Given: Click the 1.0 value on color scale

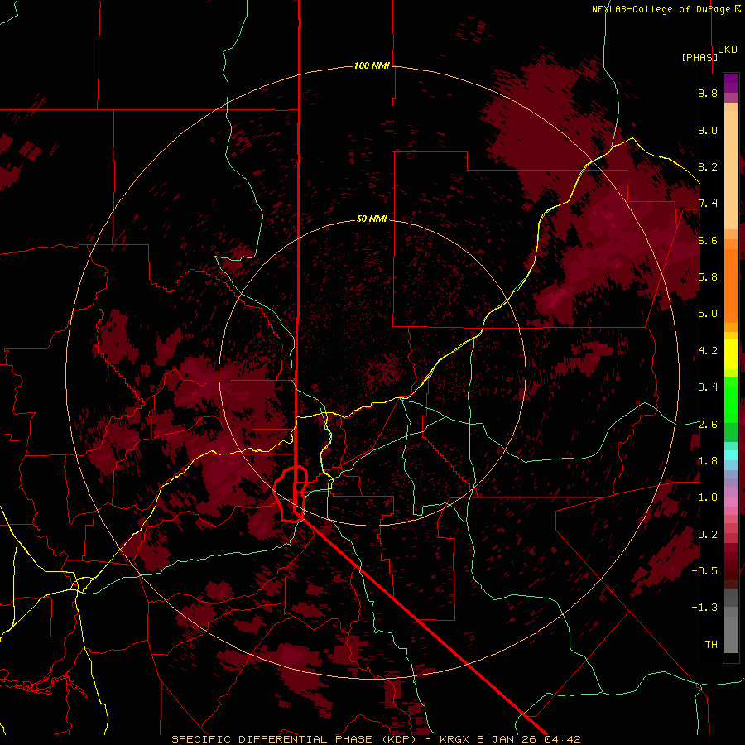Looking at the screenshot, I should (708, 497).
